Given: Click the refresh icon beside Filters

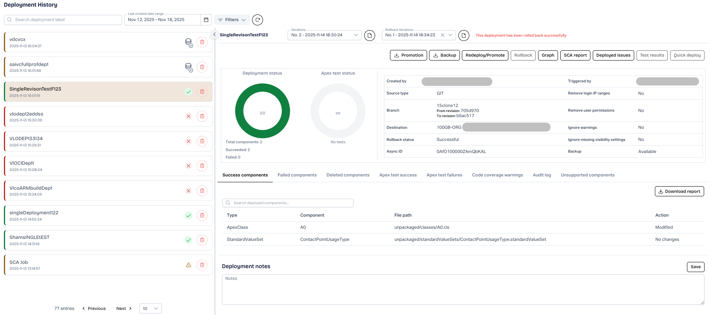Looking at the screenshot, I should click(258, 20).
